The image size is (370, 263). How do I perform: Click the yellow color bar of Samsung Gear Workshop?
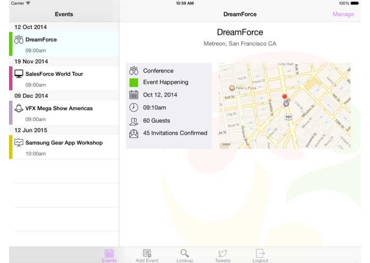(11, 147)
